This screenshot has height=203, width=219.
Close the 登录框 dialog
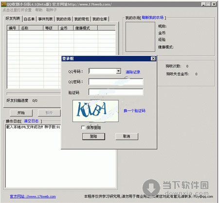(x=153, y=58)
